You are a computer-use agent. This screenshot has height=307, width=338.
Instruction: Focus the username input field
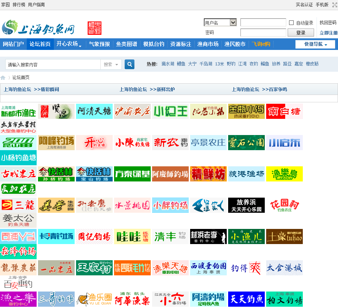[263, 23]
